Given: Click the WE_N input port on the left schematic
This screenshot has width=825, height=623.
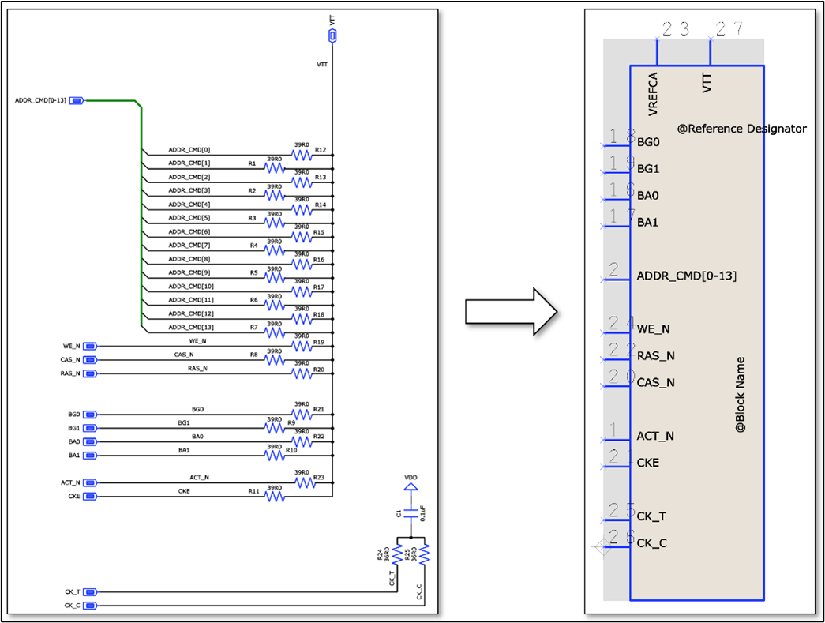Looking at the screenshot, I should [x=90, y=346].
